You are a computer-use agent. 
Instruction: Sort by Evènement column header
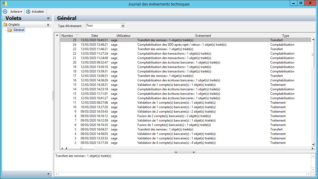pyautogui.click(x=203, y=36)
